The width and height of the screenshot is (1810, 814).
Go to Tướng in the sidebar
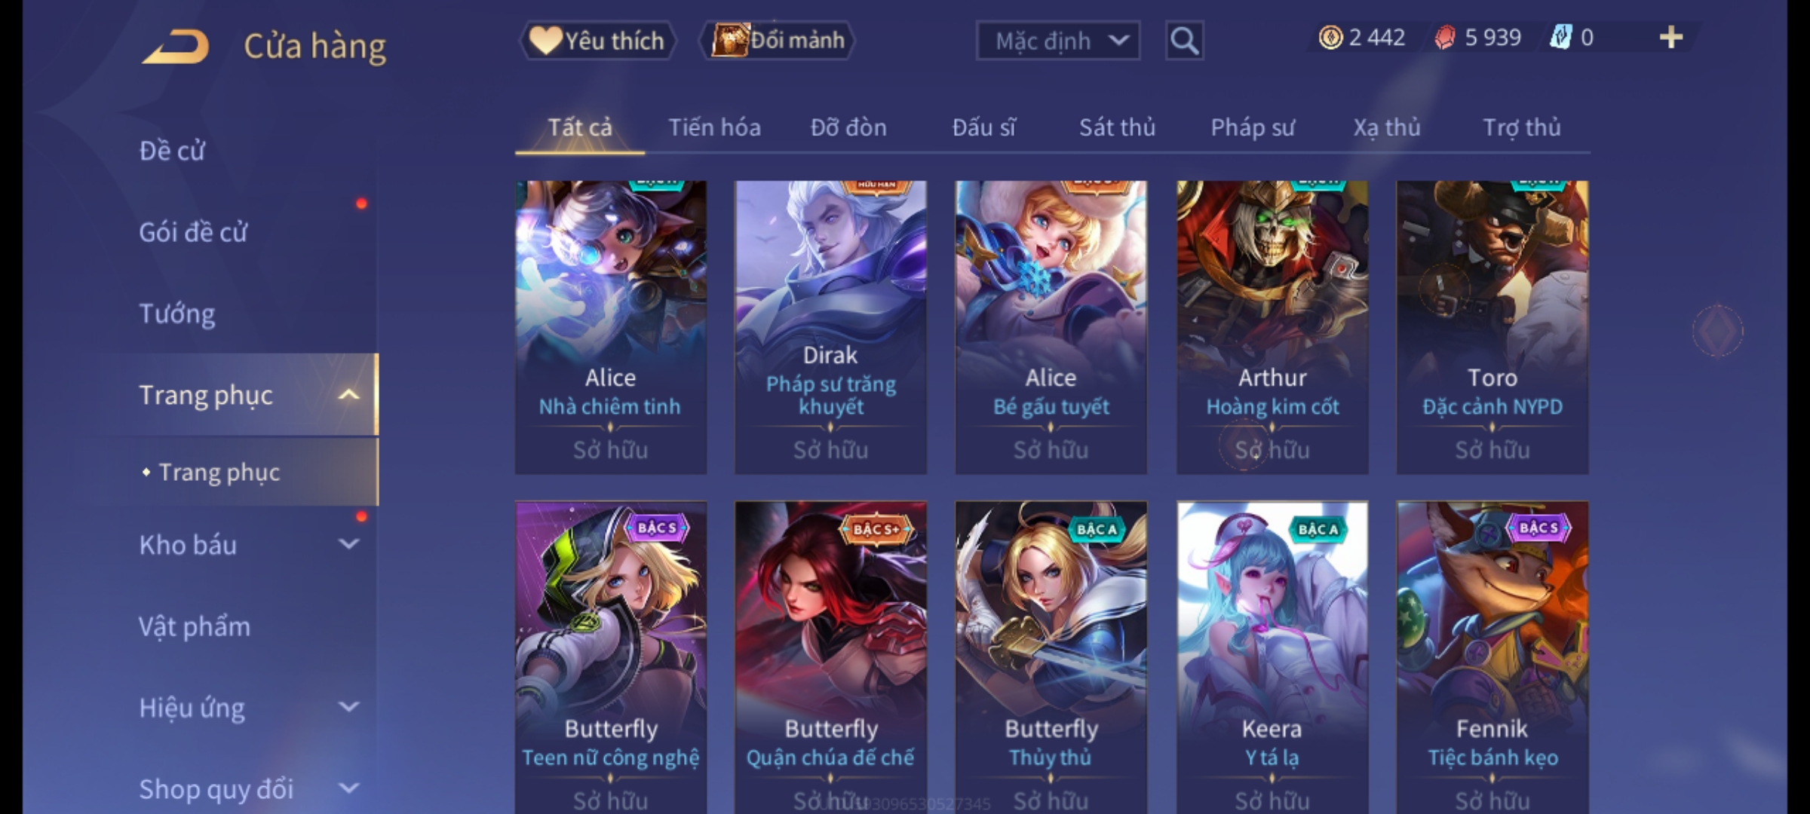click(177, 314)
